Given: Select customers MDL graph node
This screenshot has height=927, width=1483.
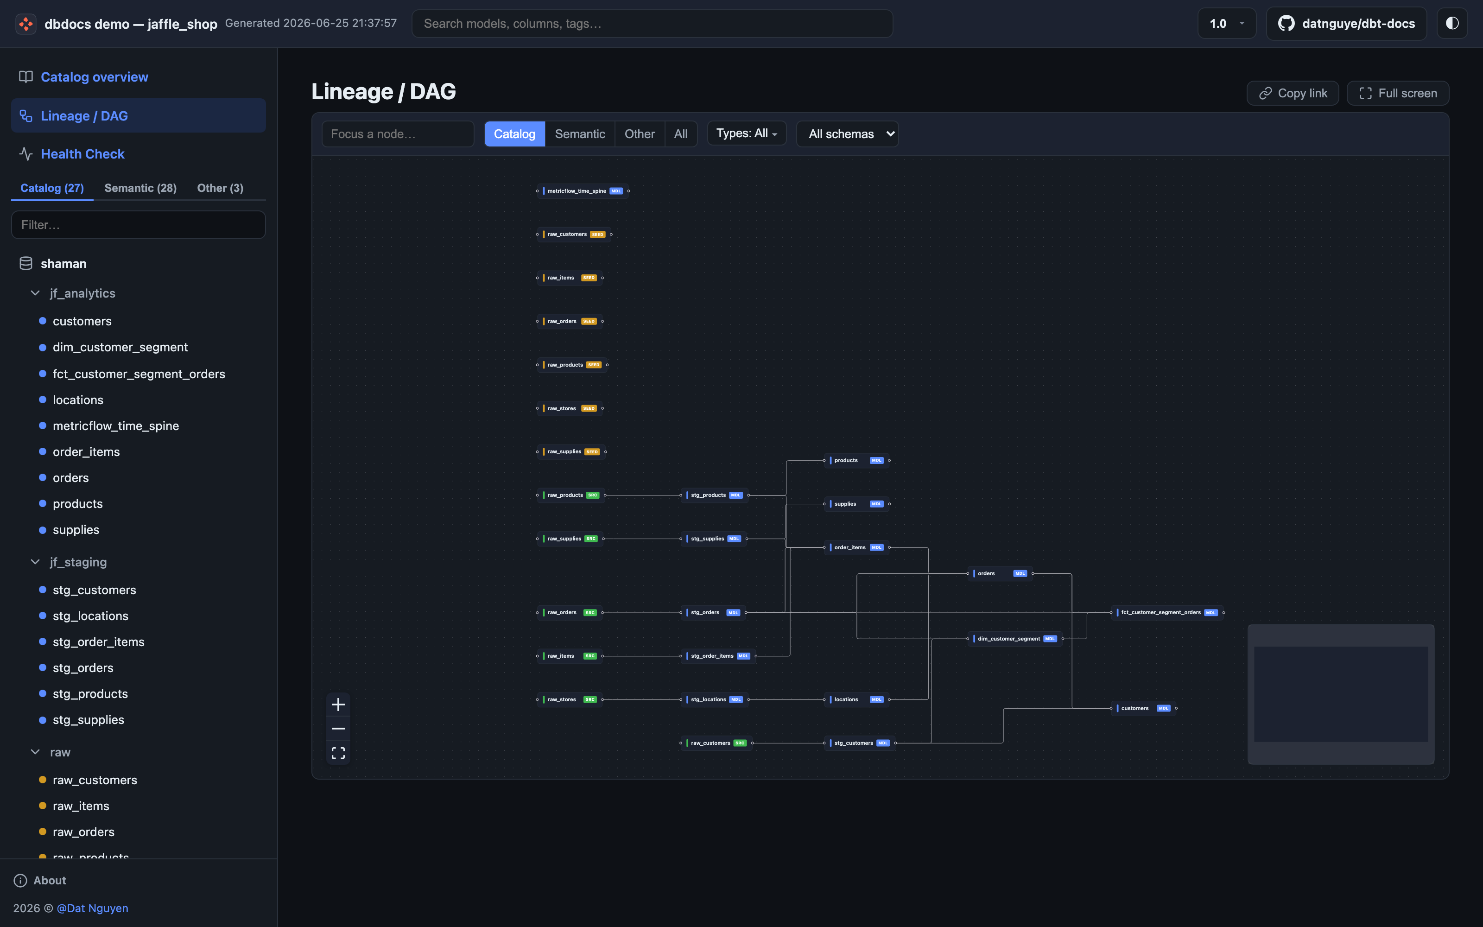Looking at the screenshot, I should [1143, 709].
